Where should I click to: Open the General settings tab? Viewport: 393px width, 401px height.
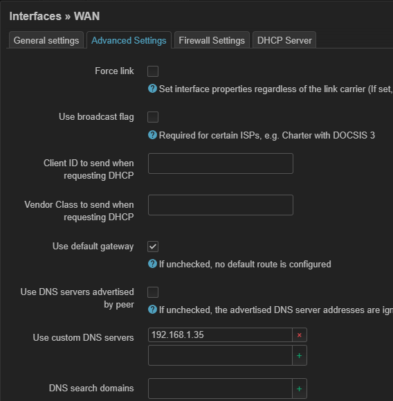[46, 40]
